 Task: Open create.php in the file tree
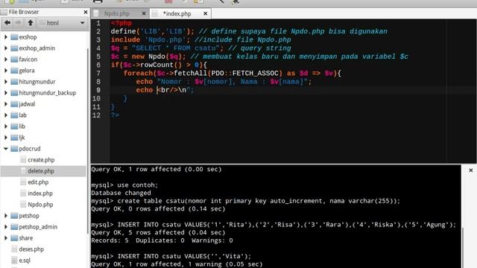point(41,160)
